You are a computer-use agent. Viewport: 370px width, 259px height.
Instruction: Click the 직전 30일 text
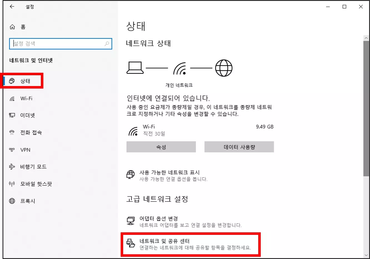tap(154, 134)
